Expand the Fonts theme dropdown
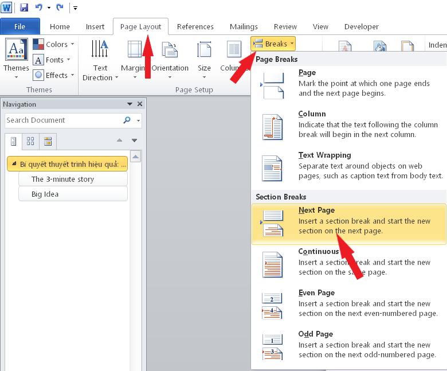The width and height of the screenshot is (447, 371). click(52, 60)
